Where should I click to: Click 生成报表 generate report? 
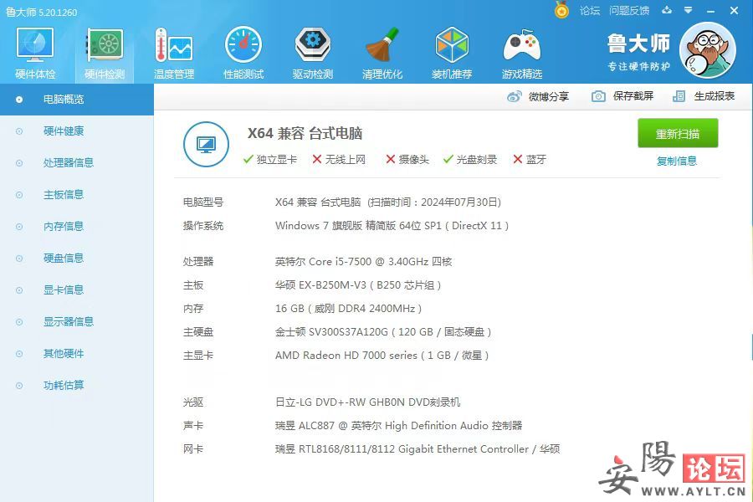point(704,96)
